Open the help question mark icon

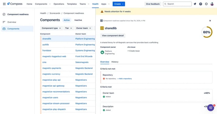click(x=201, y=4)
